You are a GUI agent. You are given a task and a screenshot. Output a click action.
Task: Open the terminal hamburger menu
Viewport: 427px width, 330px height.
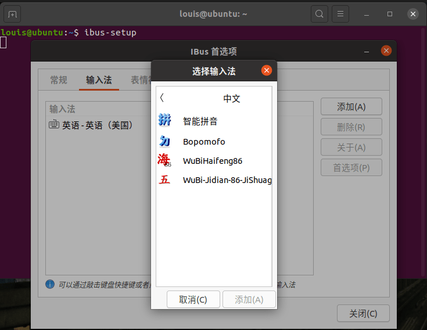click(x=340, y=14)
